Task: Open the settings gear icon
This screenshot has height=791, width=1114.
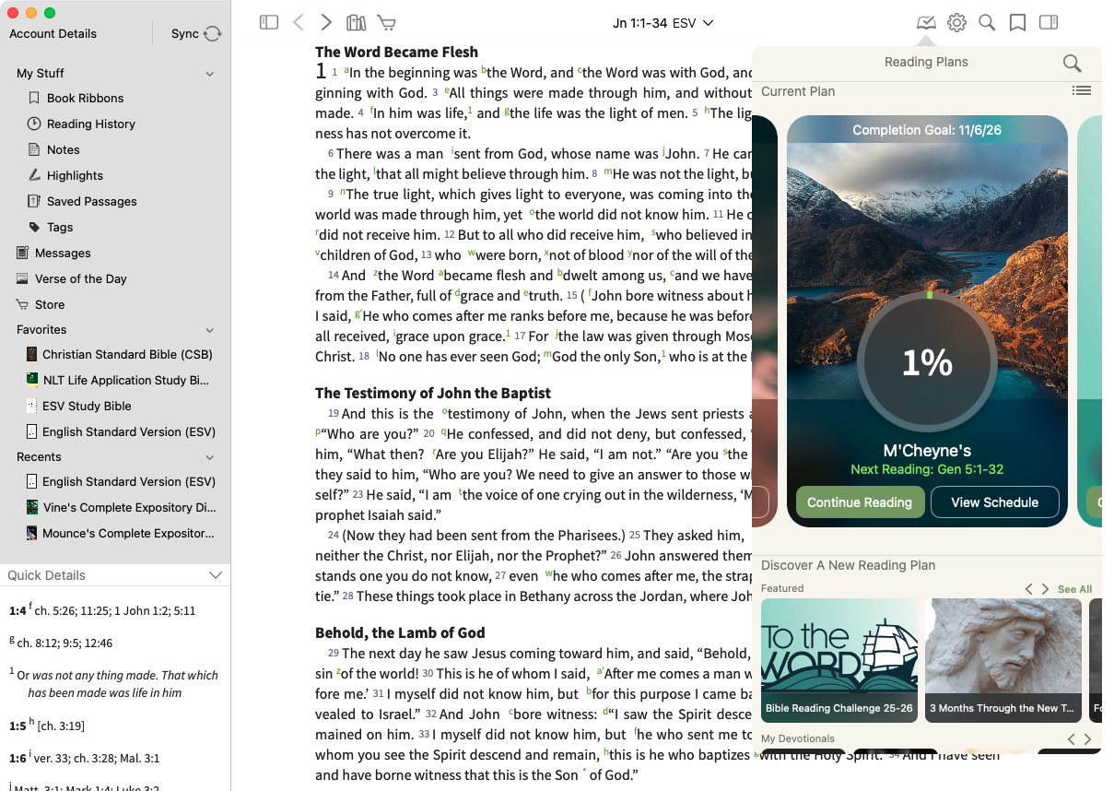Action: tap(956, 23)
